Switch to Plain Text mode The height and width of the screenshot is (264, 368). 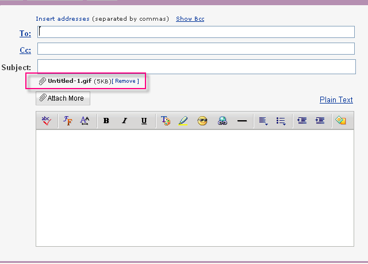(336, 100)
